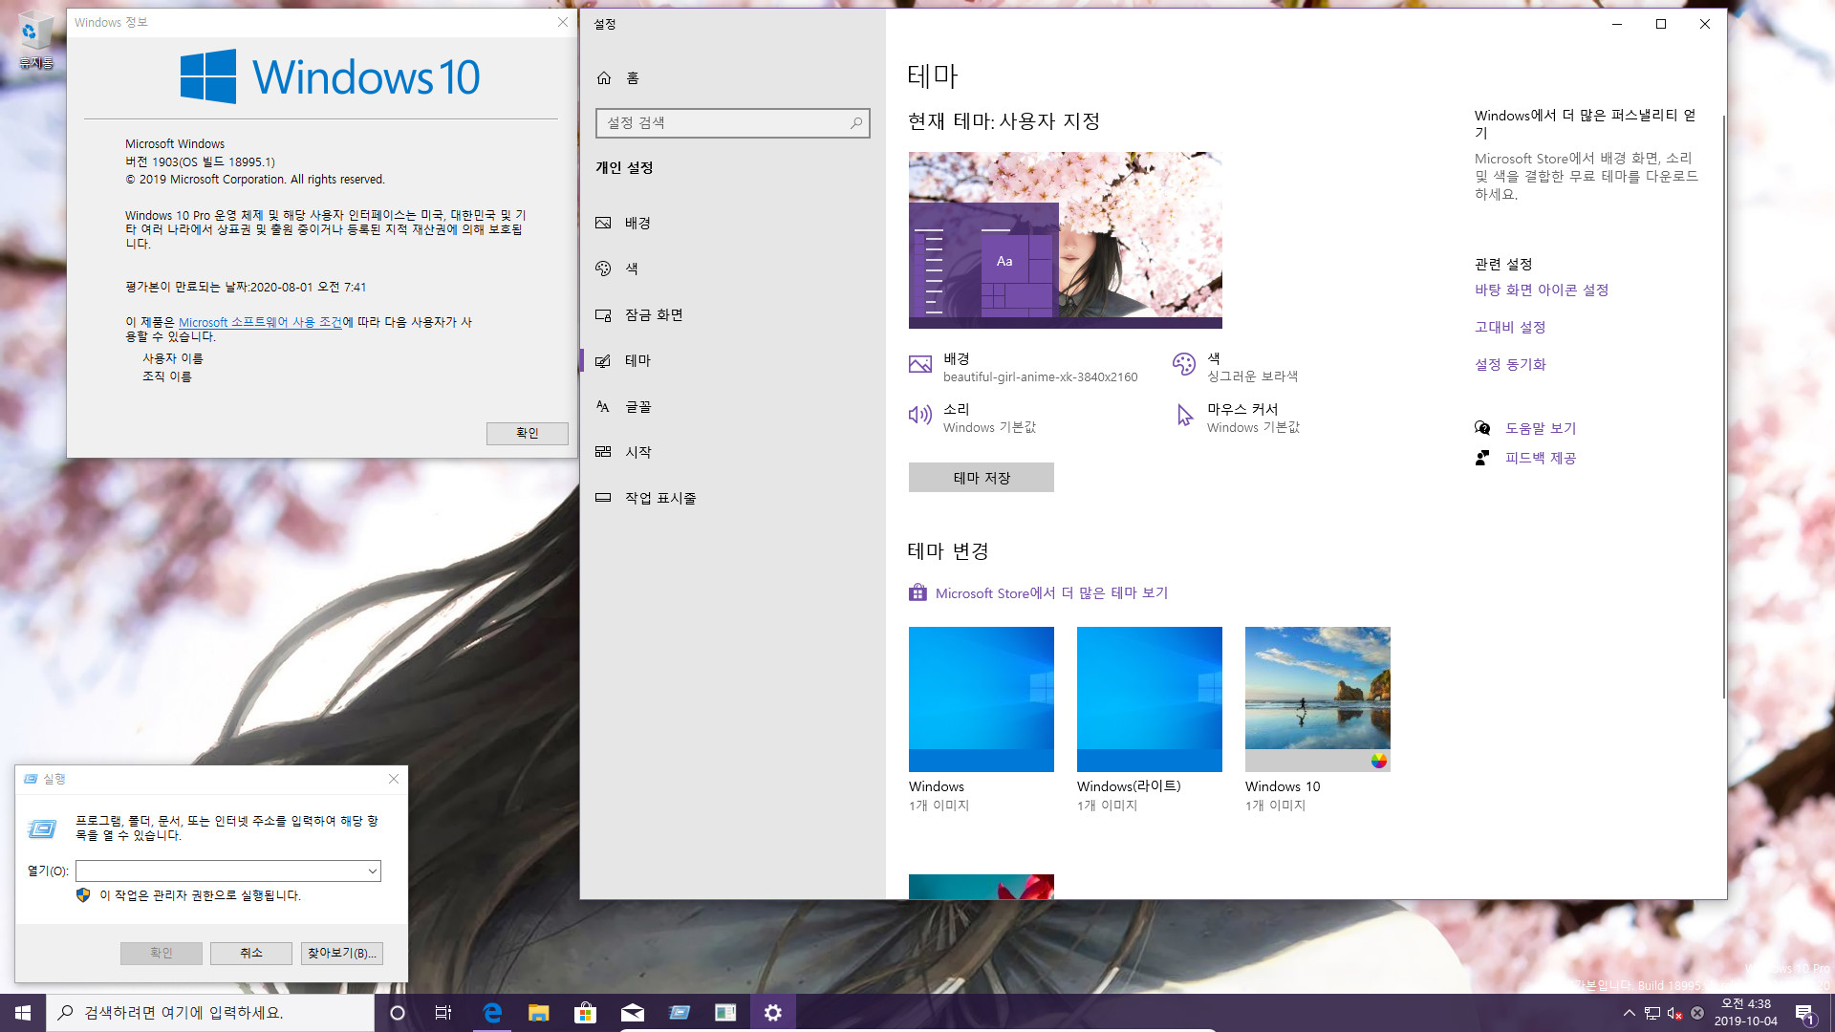The height and width of the screenshot is (1032, 1835).
Task: Open 고대비 설정 (High contrast) link
Action: tap(1510, 328)
